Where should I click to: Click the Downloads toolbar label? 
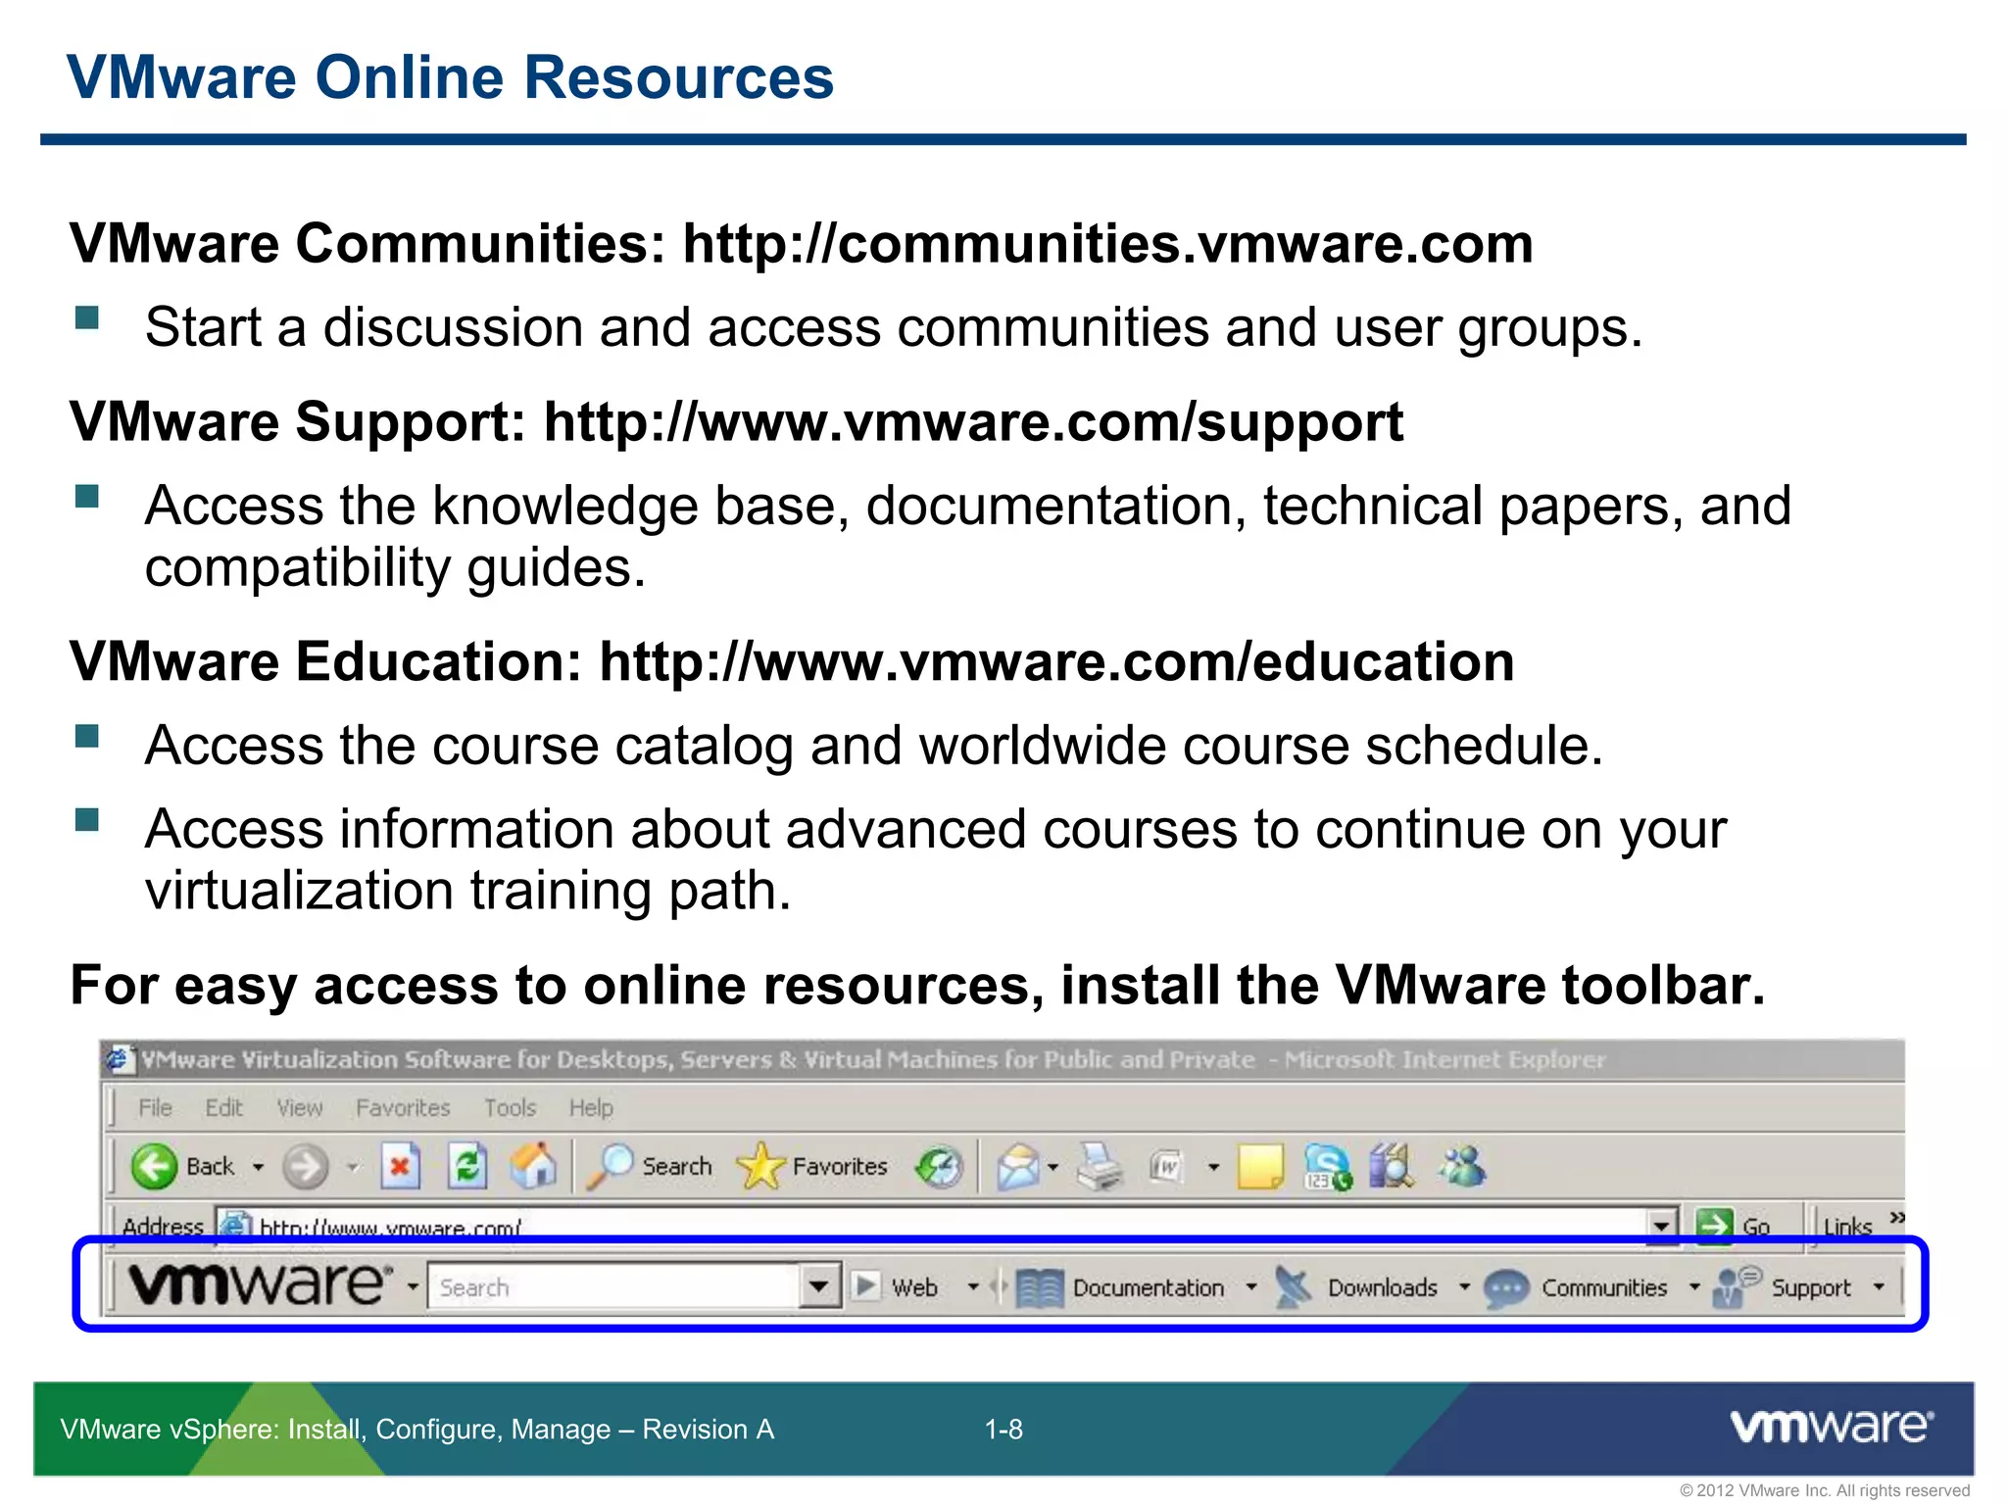tap(1382, 1287)
